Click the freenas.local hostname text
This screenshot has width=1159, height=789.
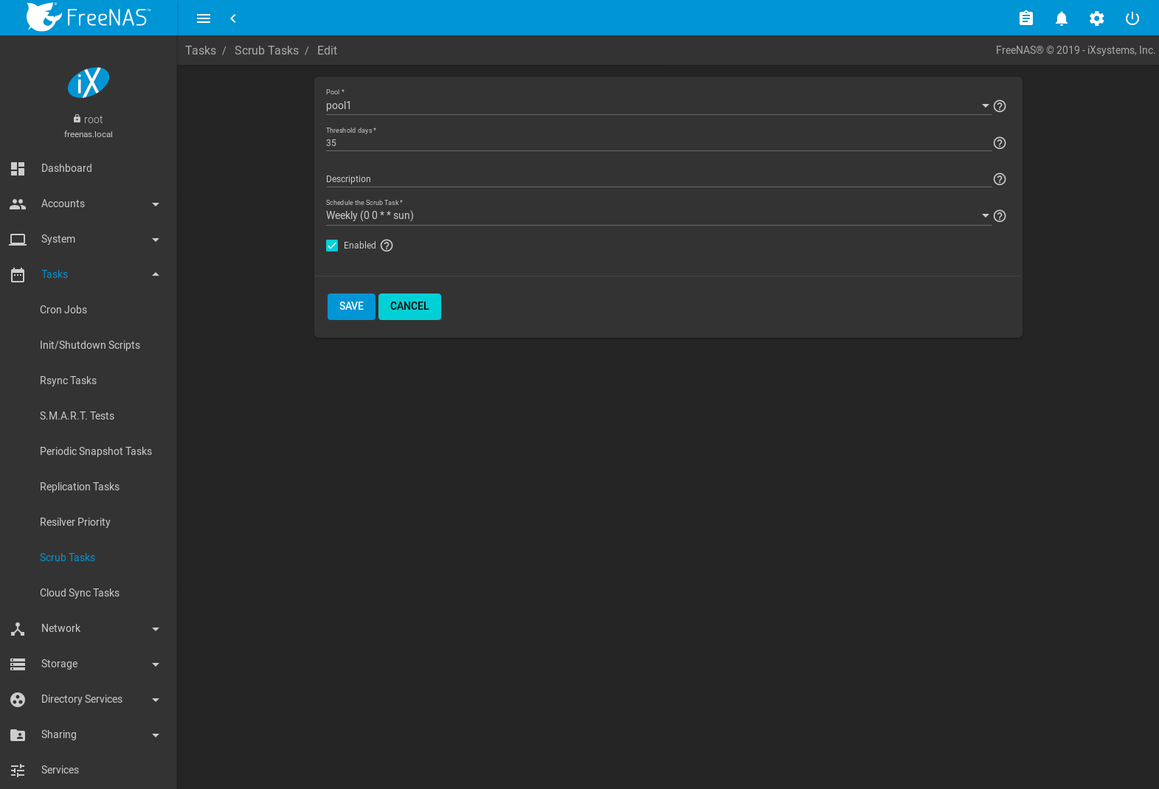click(89, 134)
